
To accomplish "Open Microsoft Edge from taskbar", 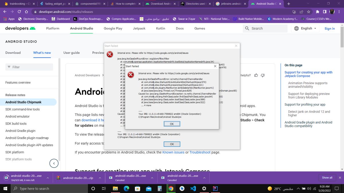I will click(126, 188).
